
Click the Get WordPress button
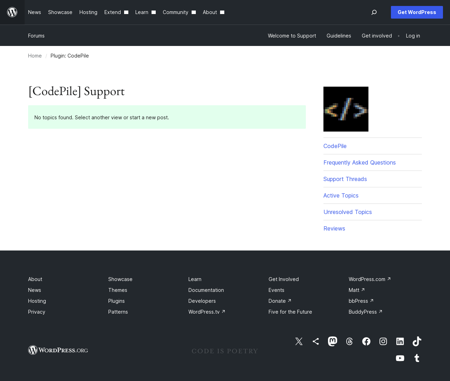[x=417, y=12]
